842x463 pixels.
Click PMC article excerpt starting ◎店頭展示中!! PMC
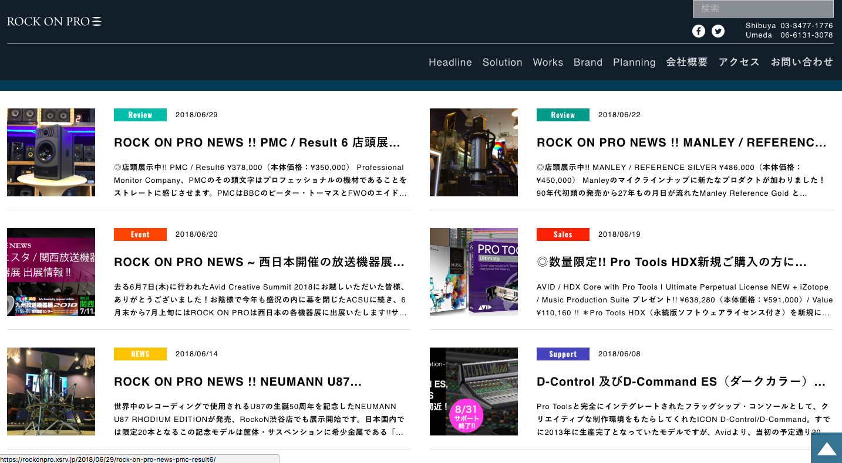click(x=260, y=181)
